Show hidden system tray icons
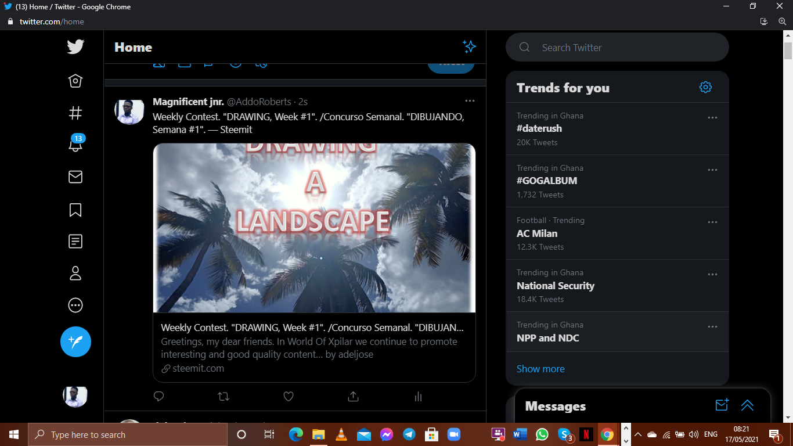Viewport: 793px width, 446px height. (x=637, y=434)
